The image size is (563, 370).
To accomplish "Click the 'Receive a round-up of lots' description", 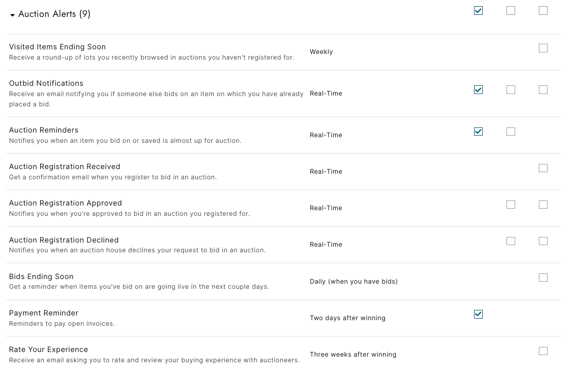I will tap(152, 58).
